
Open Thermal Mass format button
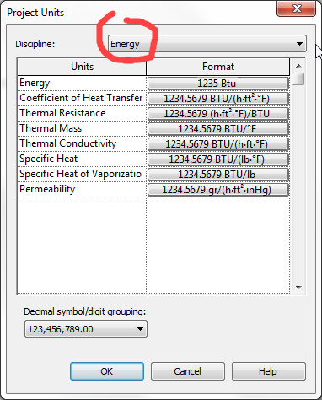click(218, 129)
